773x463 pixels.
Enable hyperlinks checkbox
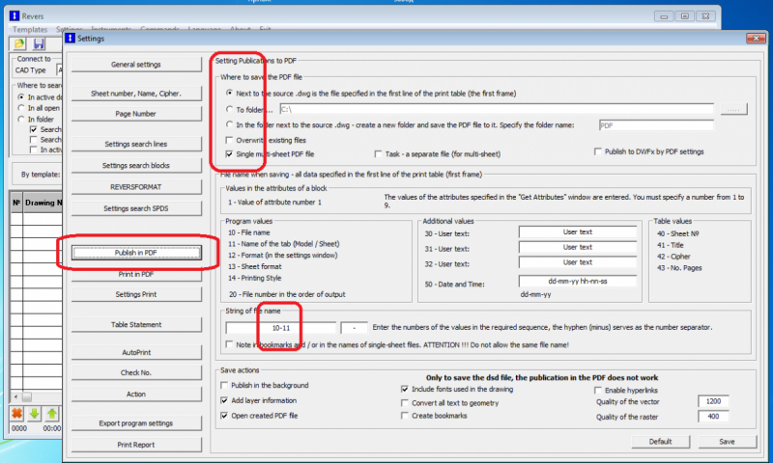(x=598, y=391)
